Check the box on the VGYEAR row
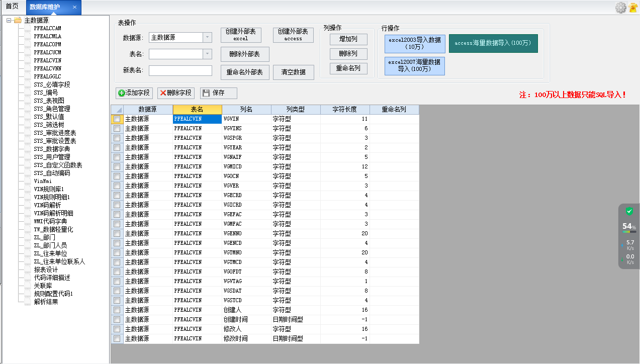This screenshot has width=640, height=364. [x=117, y=148]
